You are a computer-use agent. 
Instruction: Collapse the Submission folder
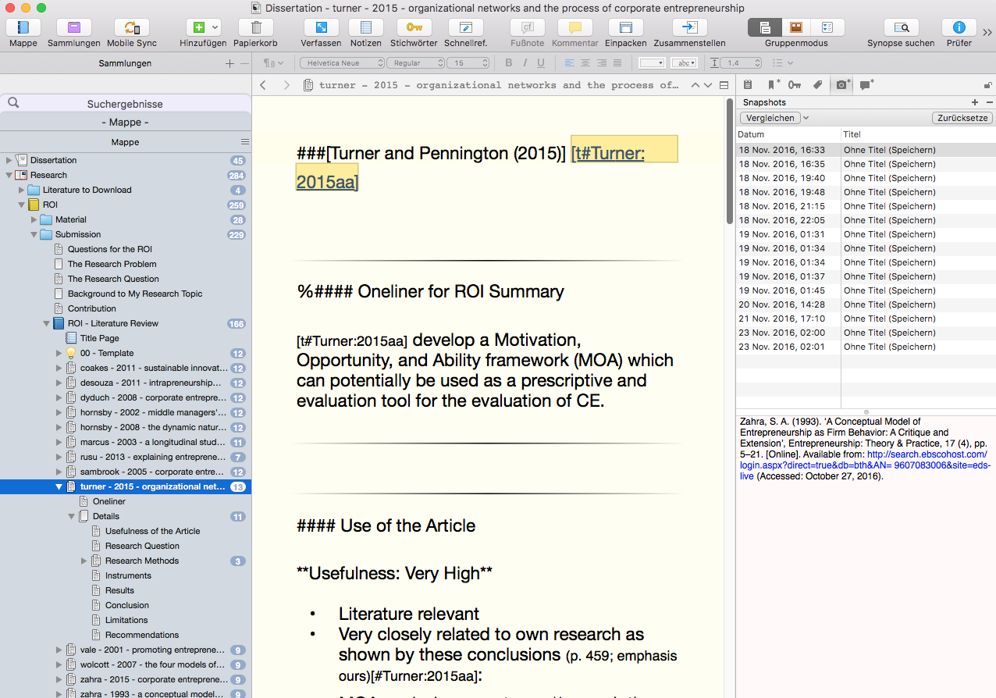pyautogui.click(x=34, y=234)
